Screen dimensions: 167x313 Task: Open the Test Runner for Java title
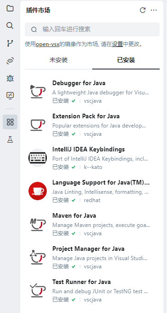point(82,282)
